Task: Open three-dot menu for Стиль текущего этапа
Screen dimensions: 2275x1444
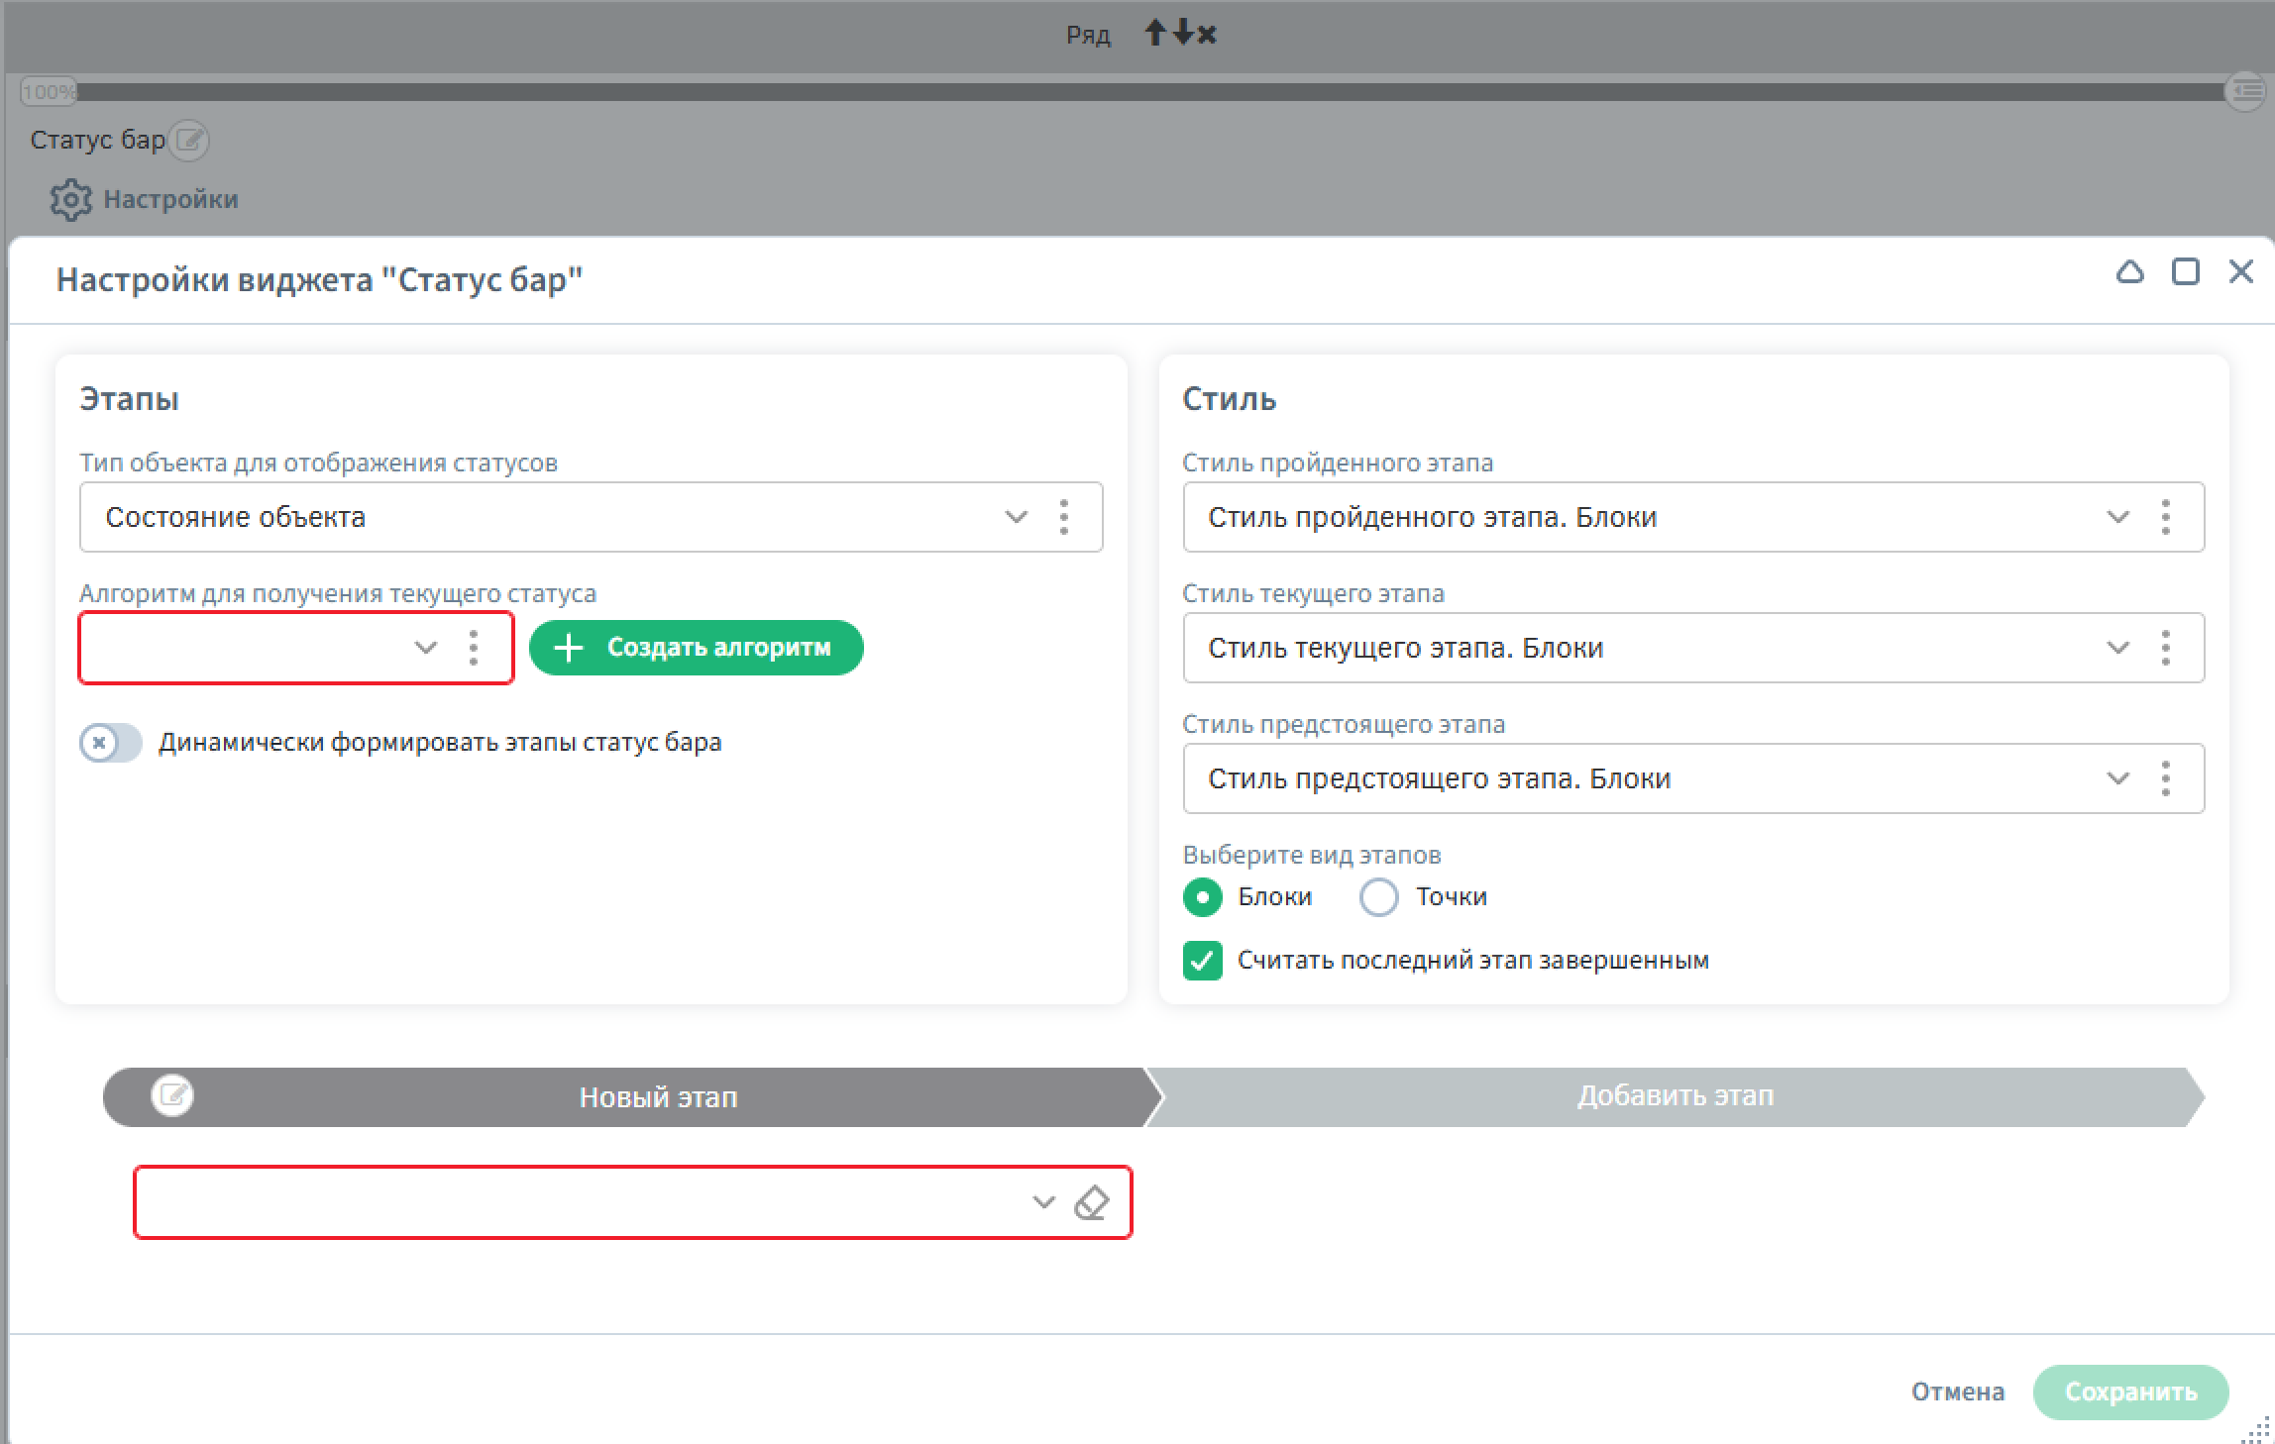Action: click(2166, 648)
